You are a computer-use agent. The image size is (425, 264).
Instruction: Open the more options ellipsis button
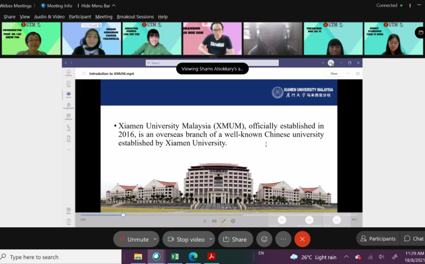tap(283, 239)
